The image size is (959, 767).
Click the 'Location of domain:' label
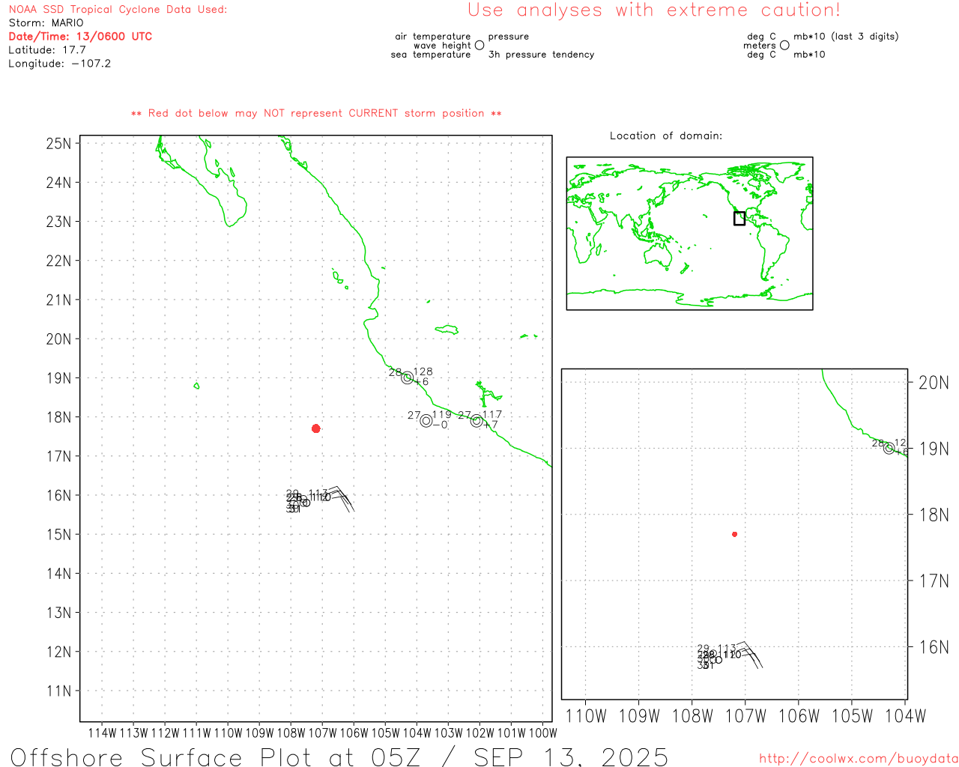pos(666,136)
